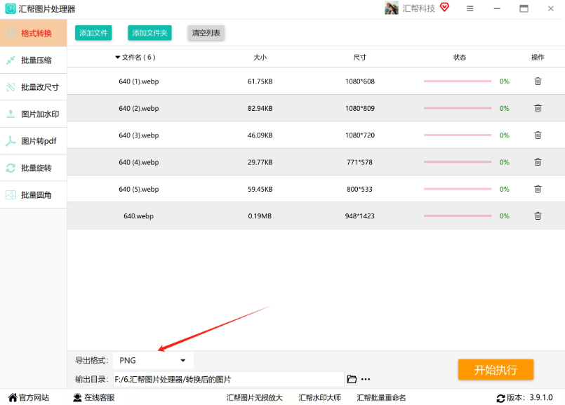Click size value 29.77KB
565x405 pixels.
[x=260, y=162]
